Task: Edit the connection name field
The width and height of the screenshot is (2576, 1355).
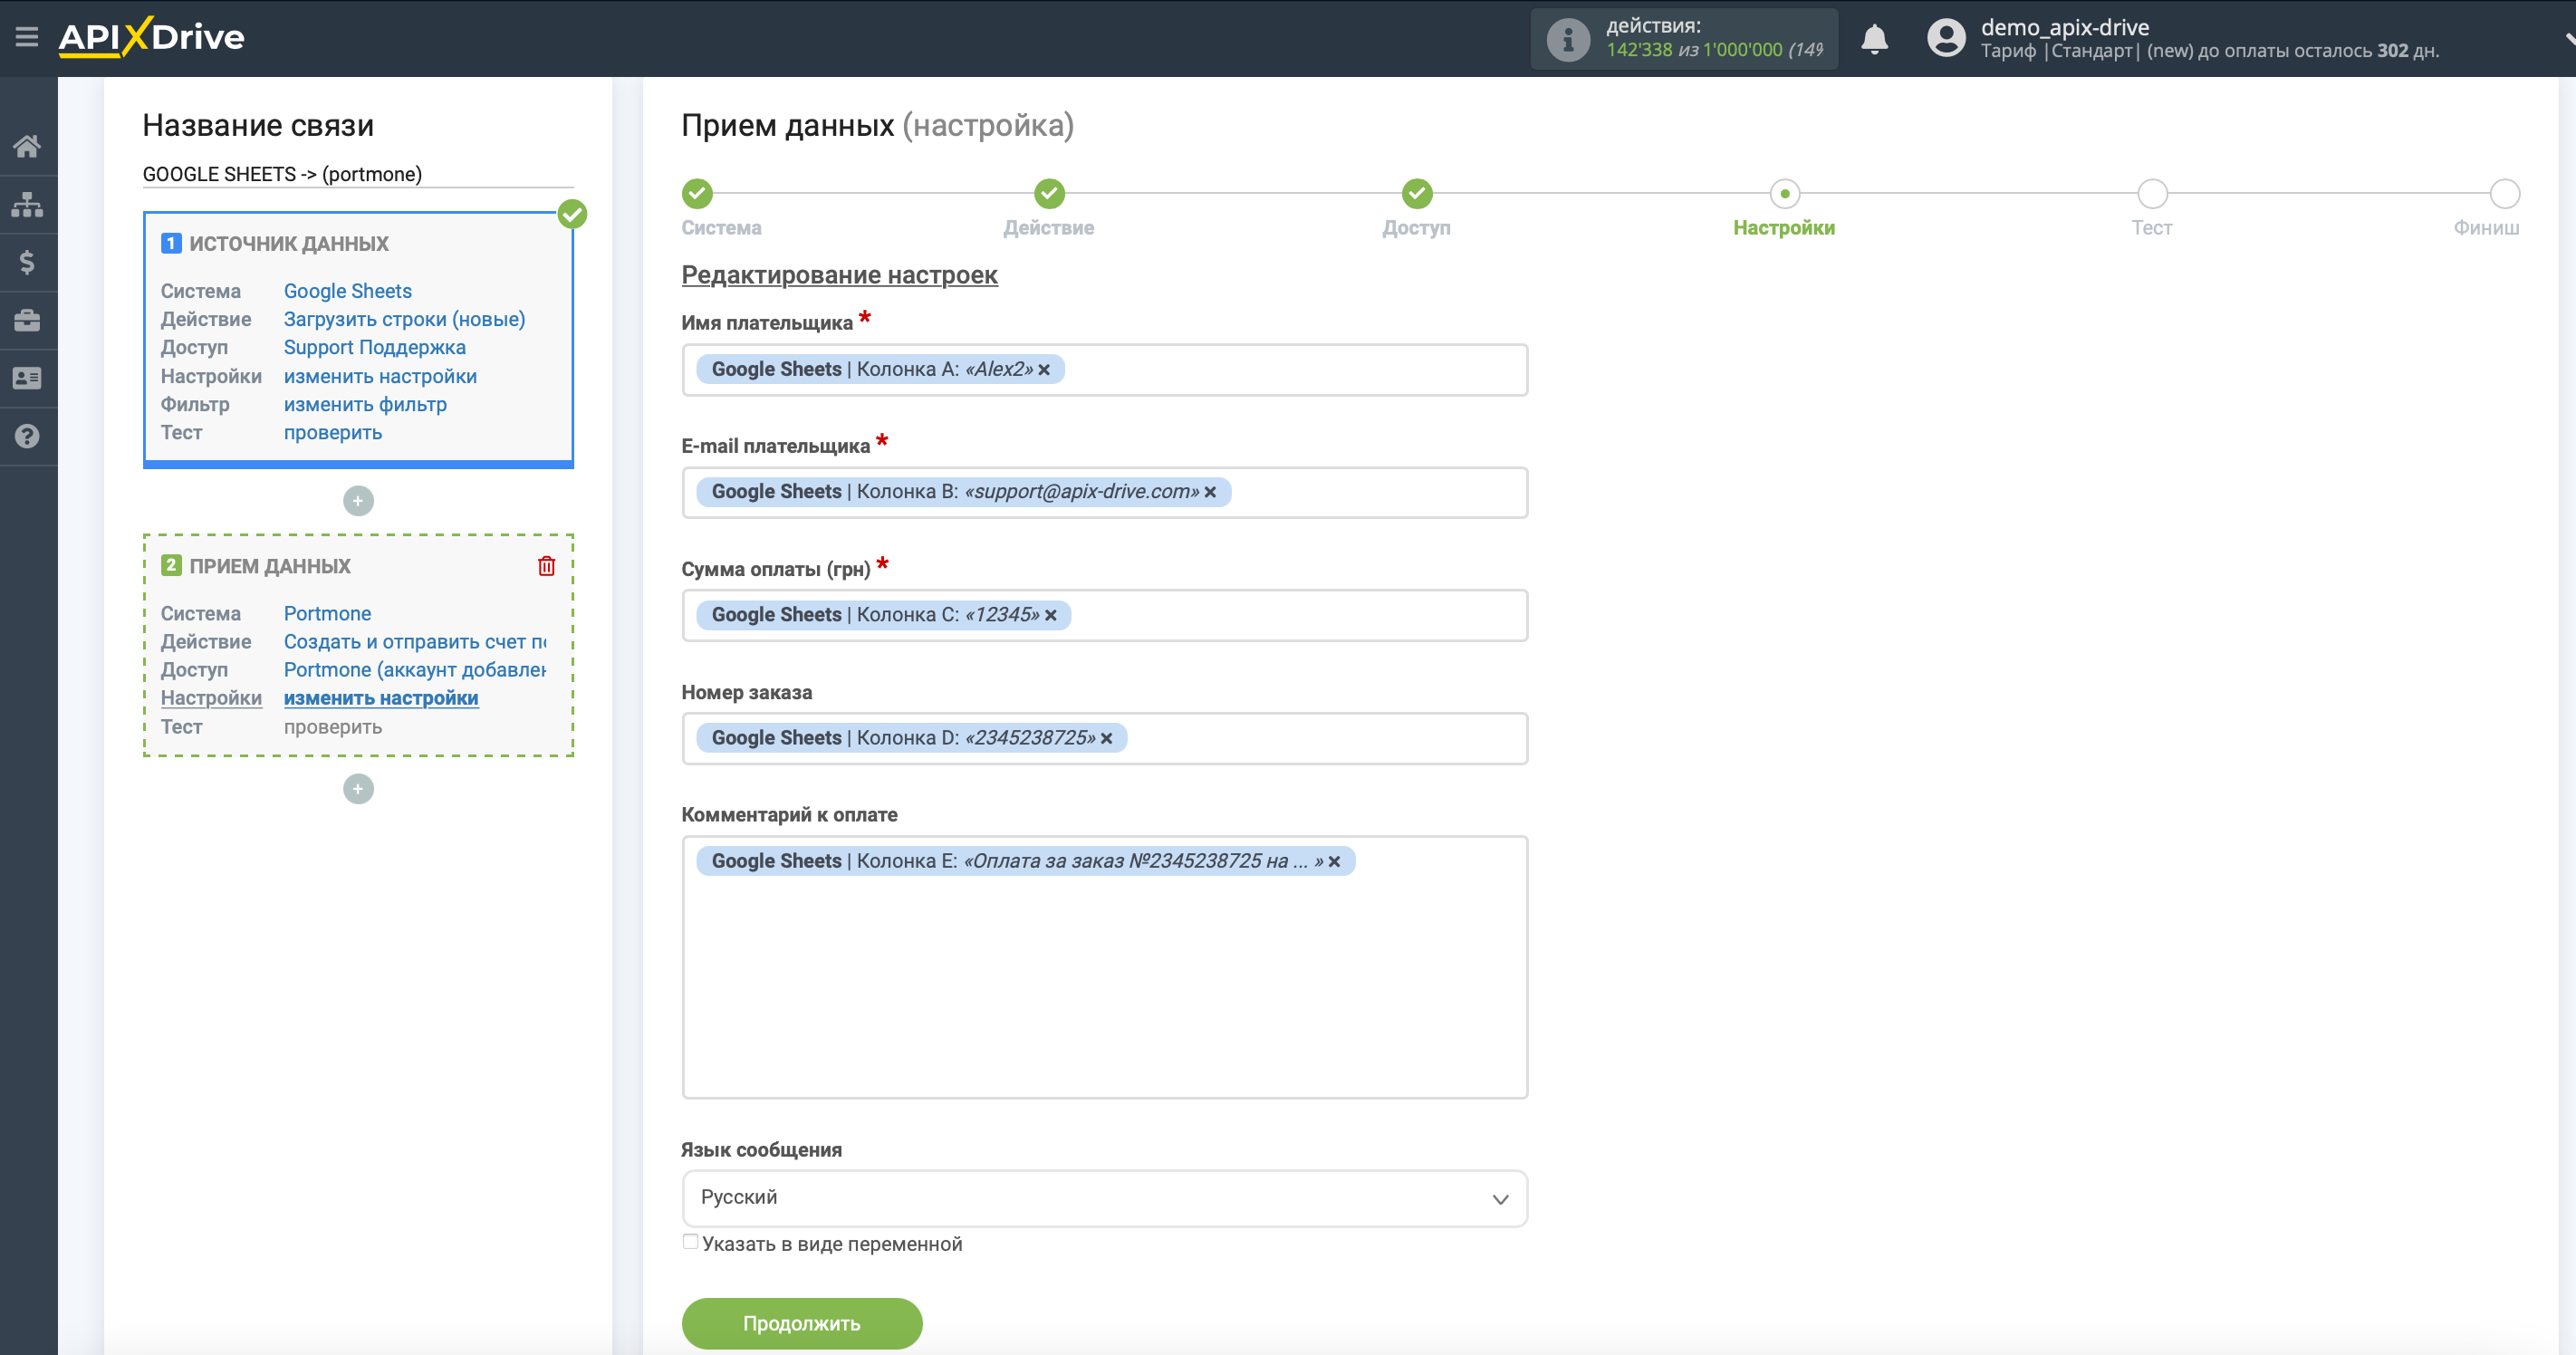Action: tap(358, 174)
